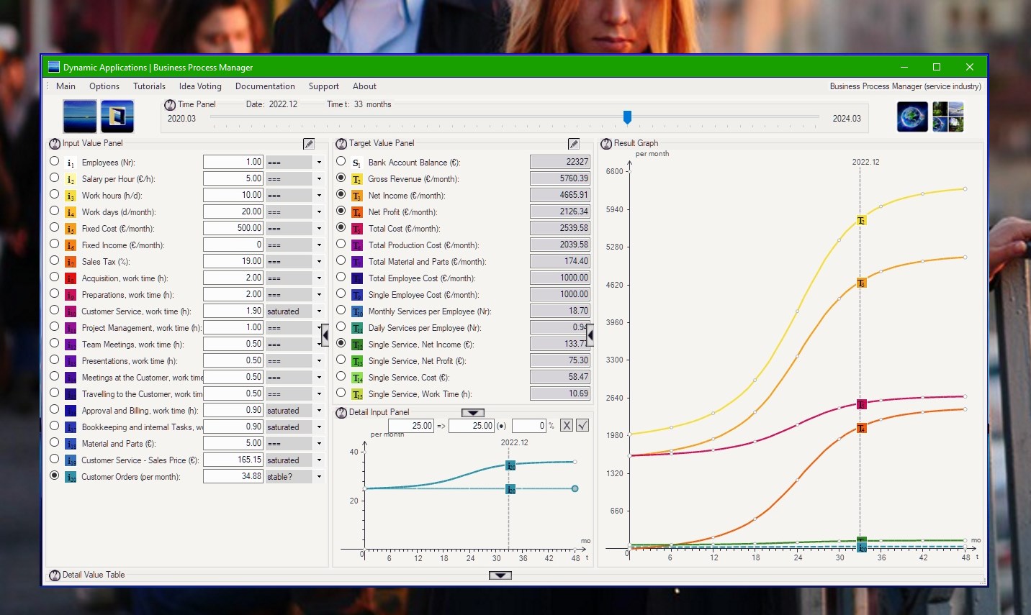Click the landscape image icon in toolbar
Viewport: 1031px width, 615px height.
(x=80, y=117)
